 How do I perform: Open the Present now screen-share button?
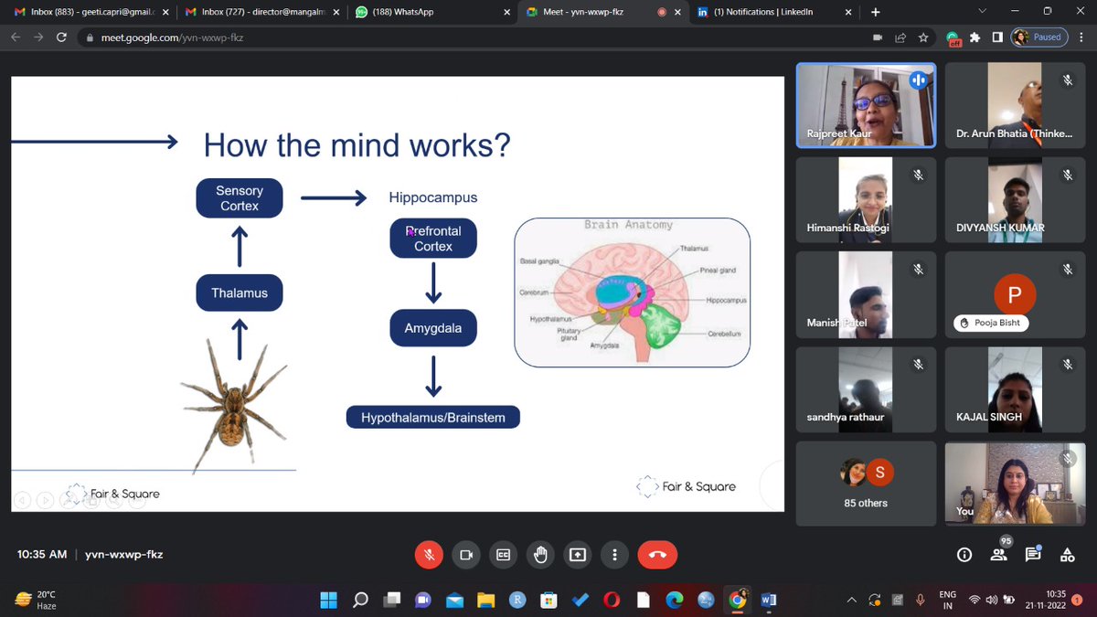[x=578, y=554]
